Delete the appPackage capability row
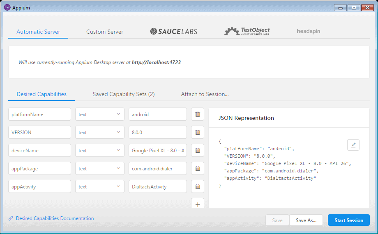Viewport: 378px width, 234px height. (198, 168)
